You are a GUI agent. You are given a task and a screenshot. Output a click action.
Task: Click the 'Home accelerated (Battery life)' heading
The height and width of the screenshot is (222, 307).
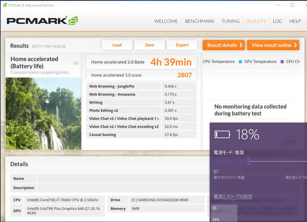34,62
